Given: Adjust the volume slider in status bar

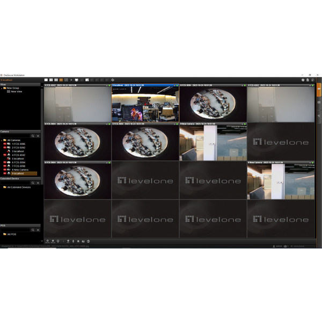Looking at the screenshot, I should [304, 246].
